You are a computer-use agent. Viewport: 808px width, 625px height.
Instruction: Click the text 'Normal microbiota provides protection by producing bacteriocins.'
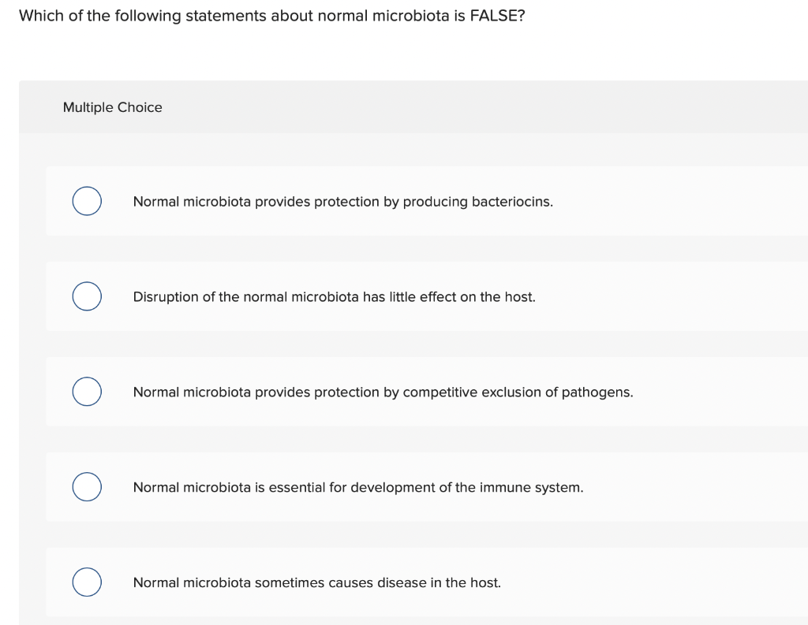click(x=342, y=202)
